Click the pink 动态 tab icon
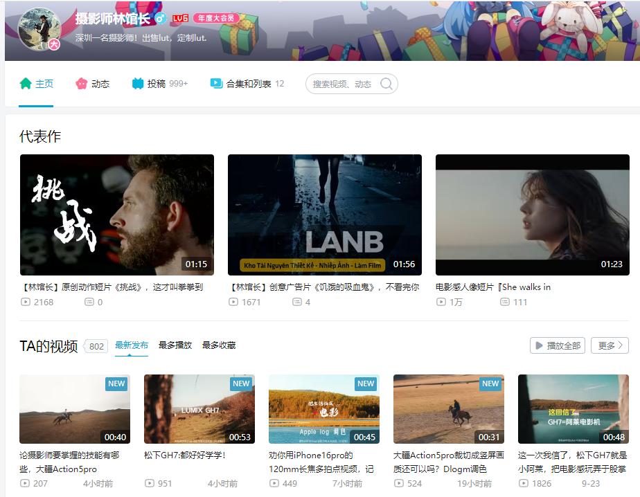The width and height of the screenshot is (640, 497). tap(82, 84)
